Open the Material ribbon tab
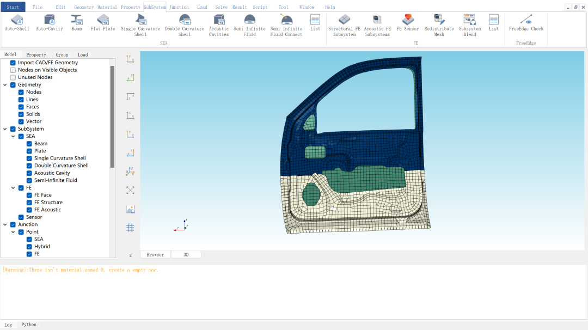This screenshot has height=330, width=588. click(107, 7)
